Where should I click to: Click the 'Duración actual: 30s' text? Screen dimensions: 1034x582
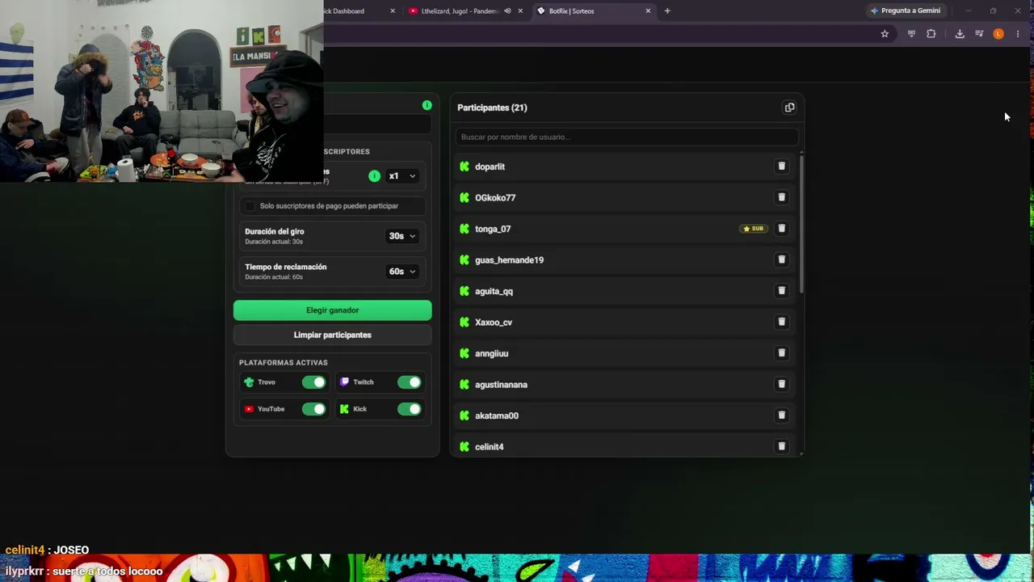274,242
